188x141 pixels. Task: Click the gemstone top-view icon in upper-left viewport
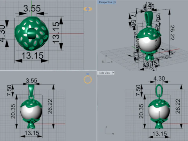click(x=88, y=9)
